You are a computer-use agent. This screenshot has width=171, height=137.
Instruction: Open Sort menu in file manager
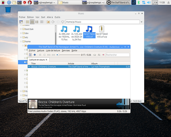click(43, 17)
